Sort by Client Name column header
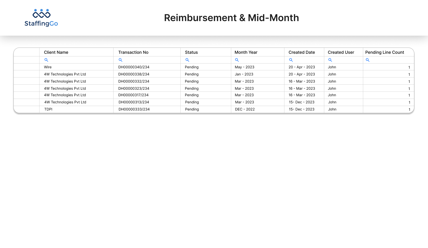Screen dimensions: 428x248 [56, 52]
